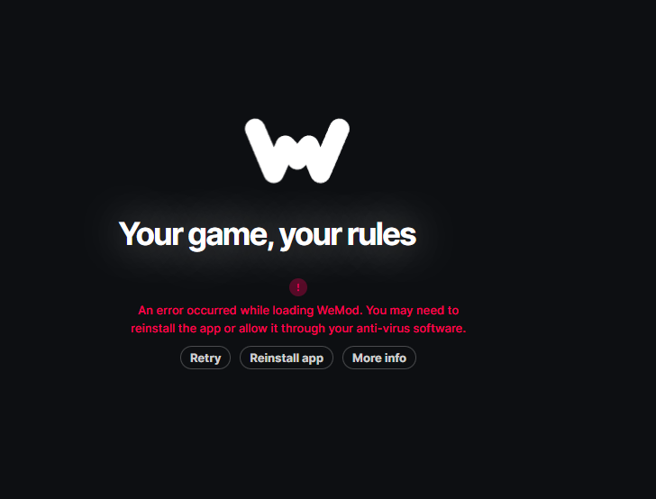
Task: Click 'You may need to' in error text
Action: [x=413, y=311]
